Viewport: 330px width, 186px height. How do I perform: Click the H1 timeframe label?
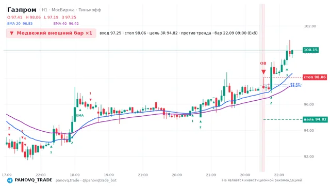pyautogui.click(x=44, y=10)
